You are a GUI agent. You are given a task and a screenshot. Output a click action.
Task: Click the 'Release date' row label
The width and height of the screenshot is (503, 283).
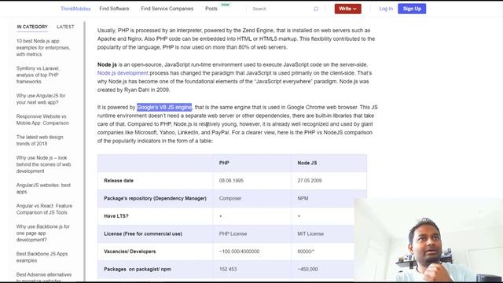pos(119,181)
